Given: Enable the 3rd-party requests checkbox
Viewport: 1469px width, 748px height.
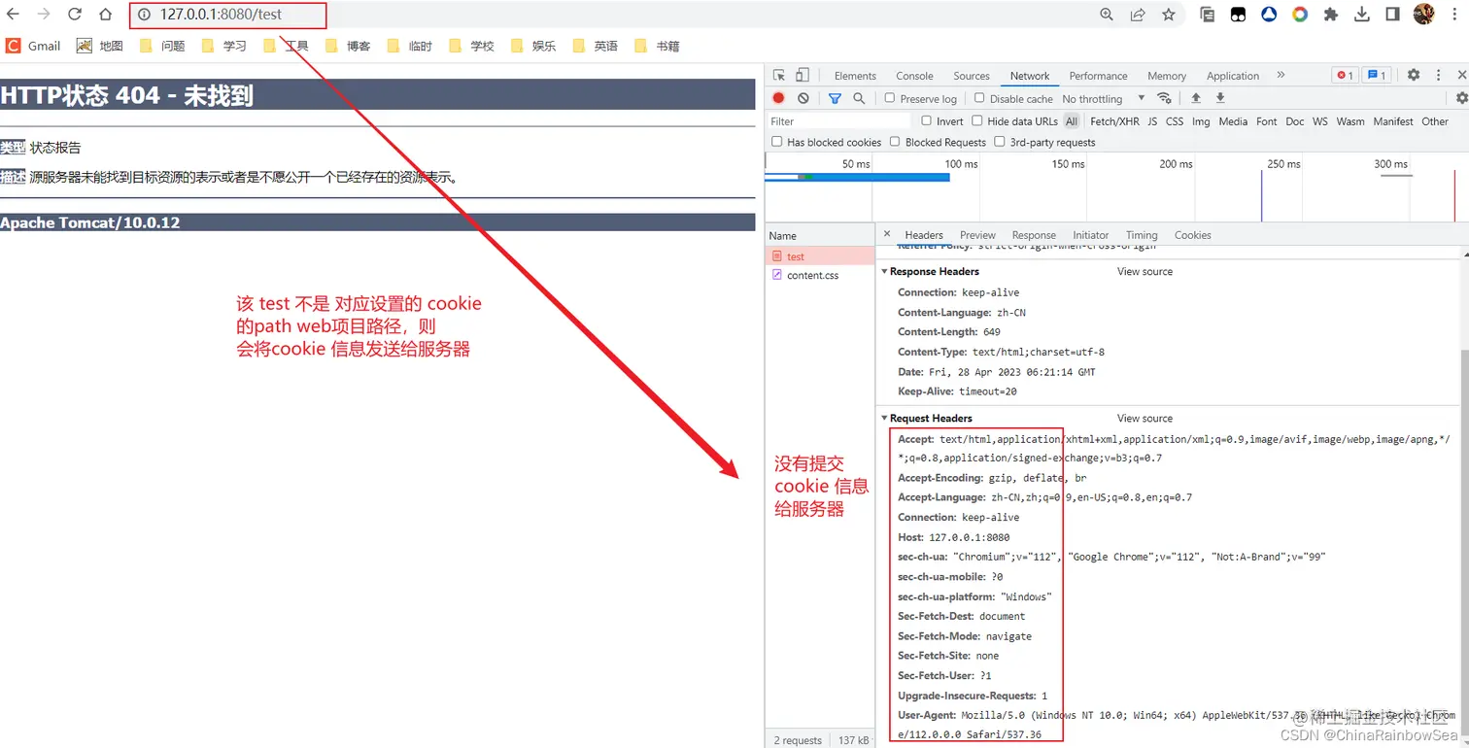Looking at the screenshot, I should click(x=1000, y=142).
